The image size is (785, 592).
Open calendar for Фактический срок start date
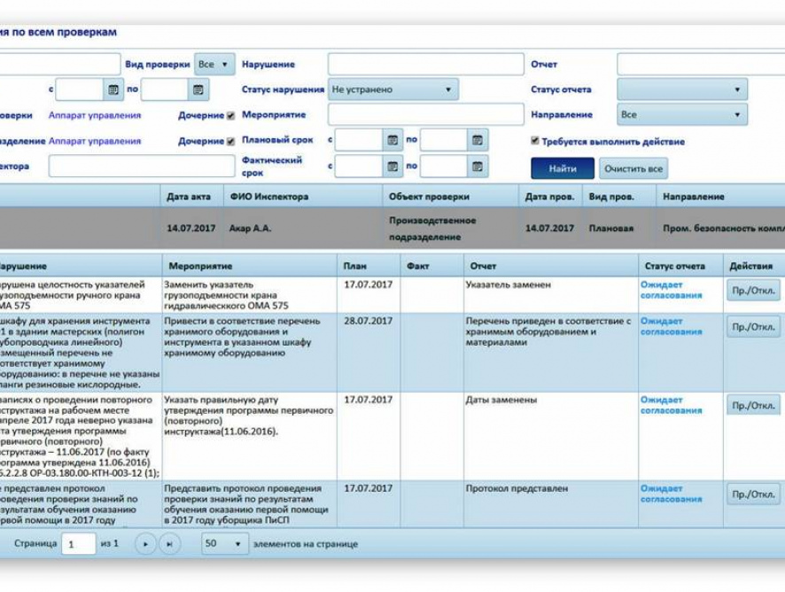(392, 167)
